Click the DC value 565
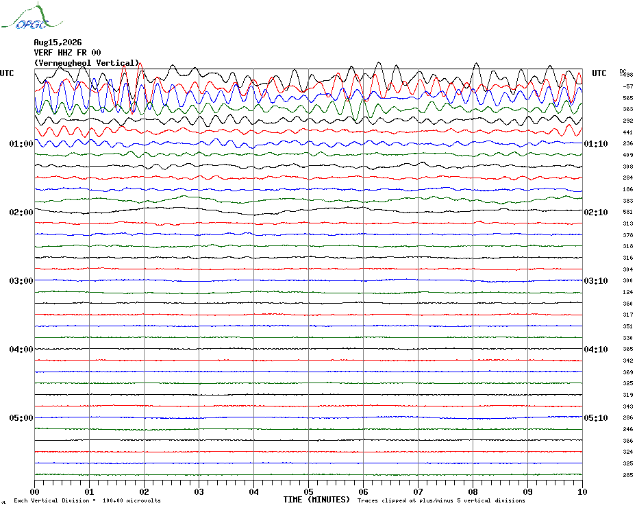Image resolution: width=637 pixels, height=510 pixels. point(627,98)
